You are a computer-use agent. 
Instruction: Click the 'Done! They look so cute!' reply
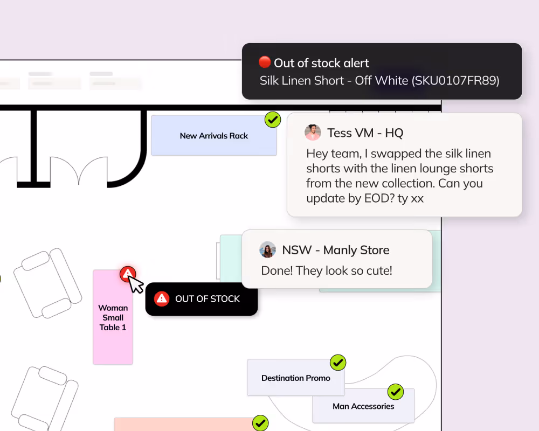click(x=327, y=270)
